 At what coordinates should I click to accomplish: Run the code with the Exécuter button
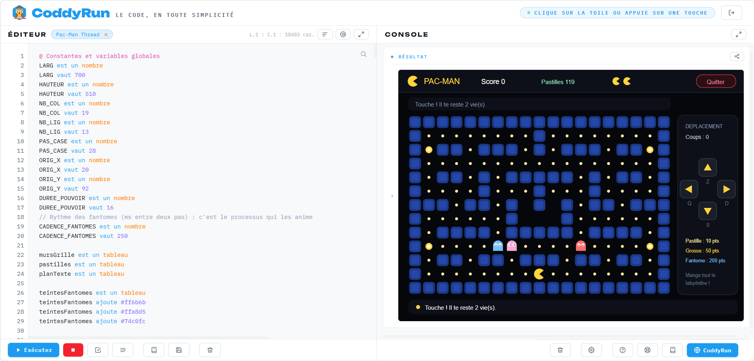(34, 350)
